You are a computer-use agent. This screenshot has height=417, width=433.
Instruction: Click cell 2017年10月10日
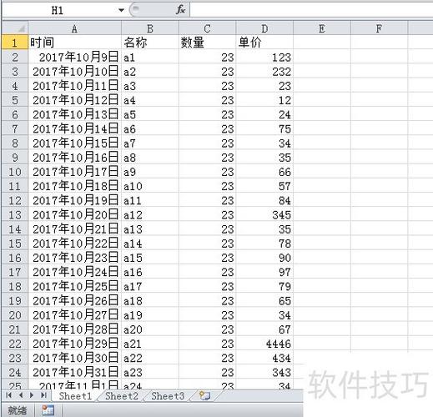tap(74, 72)
